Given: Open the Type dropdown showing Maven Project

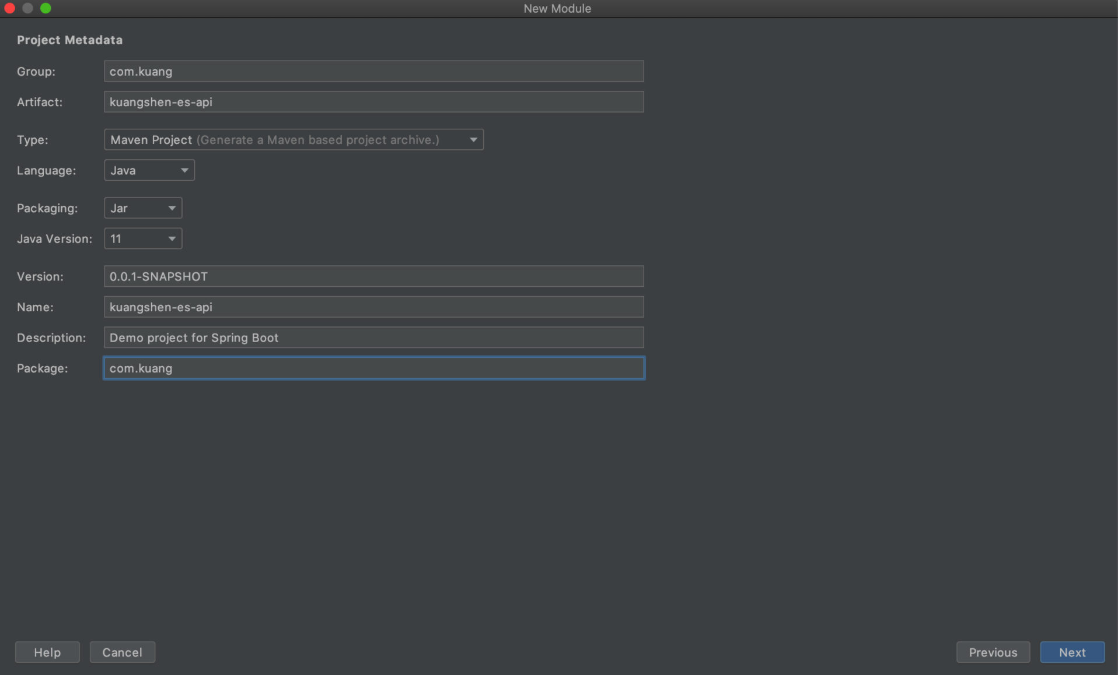Looking at the screenshot, I should (x=294, y=140).
